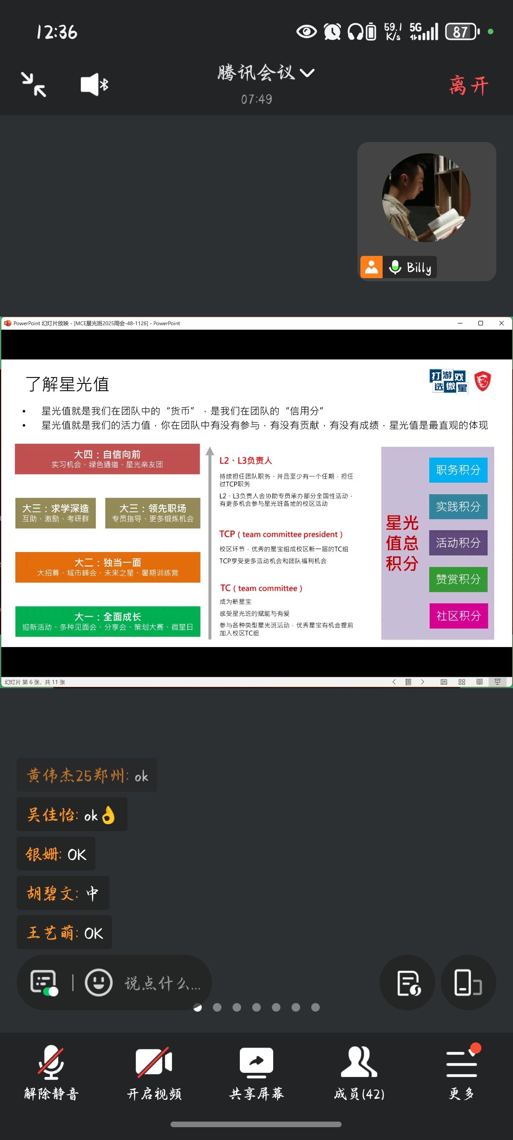
Task: Tap 王艺萌 OK chat message
Action: pyautogui.click(x=65, y=932)
